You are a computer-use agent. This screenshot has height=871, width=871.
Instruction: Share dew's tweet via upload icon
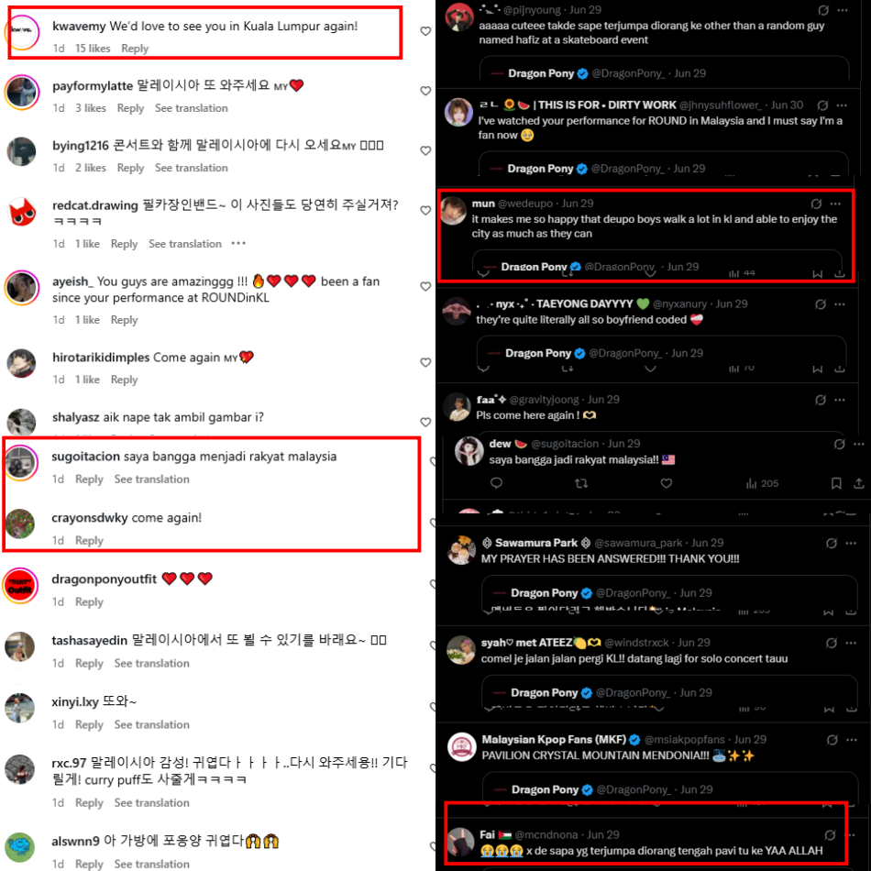(859, 483)
